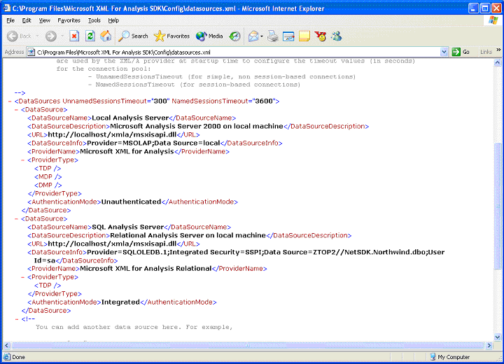Click My Computer zone icon in status bar
This screenshot has width=504, height=364.
coord(433,356)
